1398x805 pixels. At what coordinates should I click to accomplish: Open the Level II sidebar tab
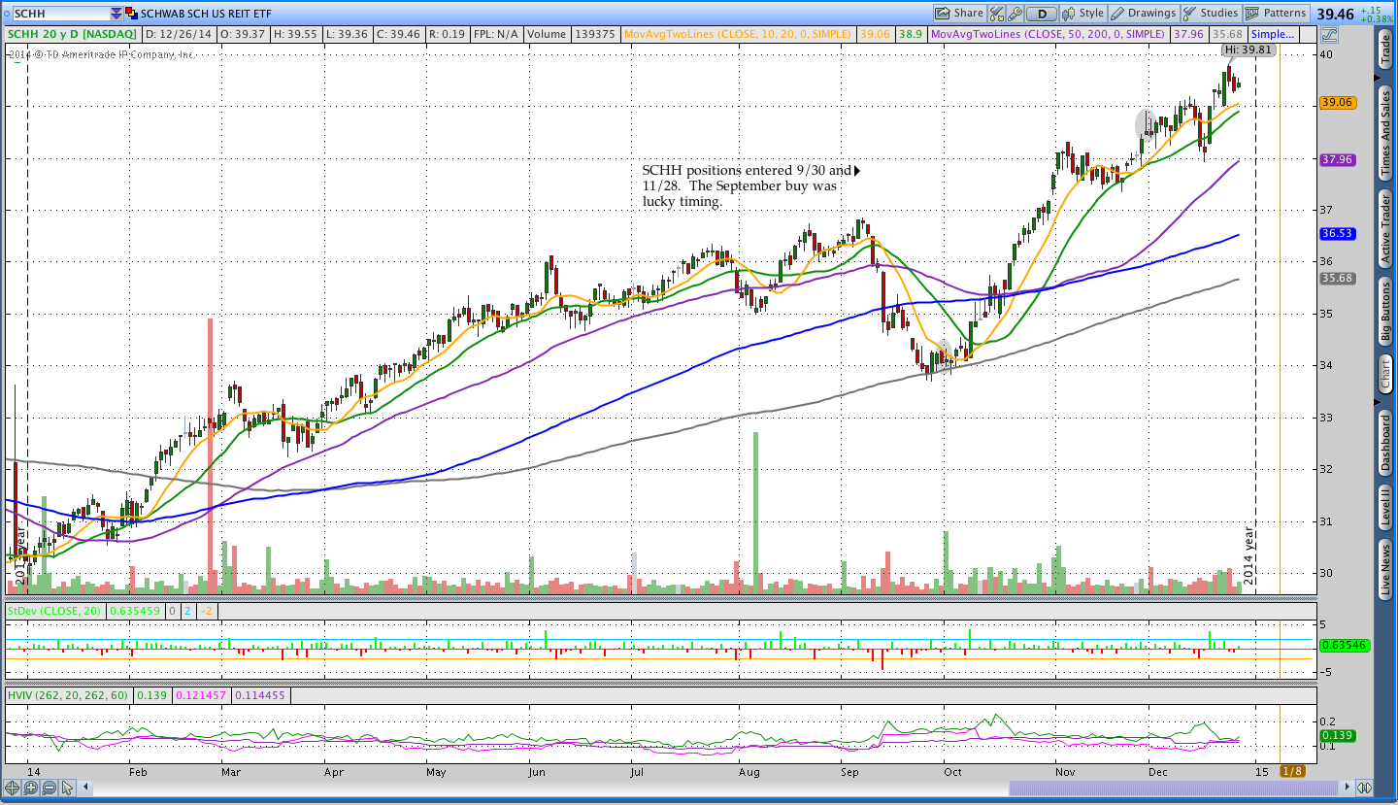pos(1385,509)
